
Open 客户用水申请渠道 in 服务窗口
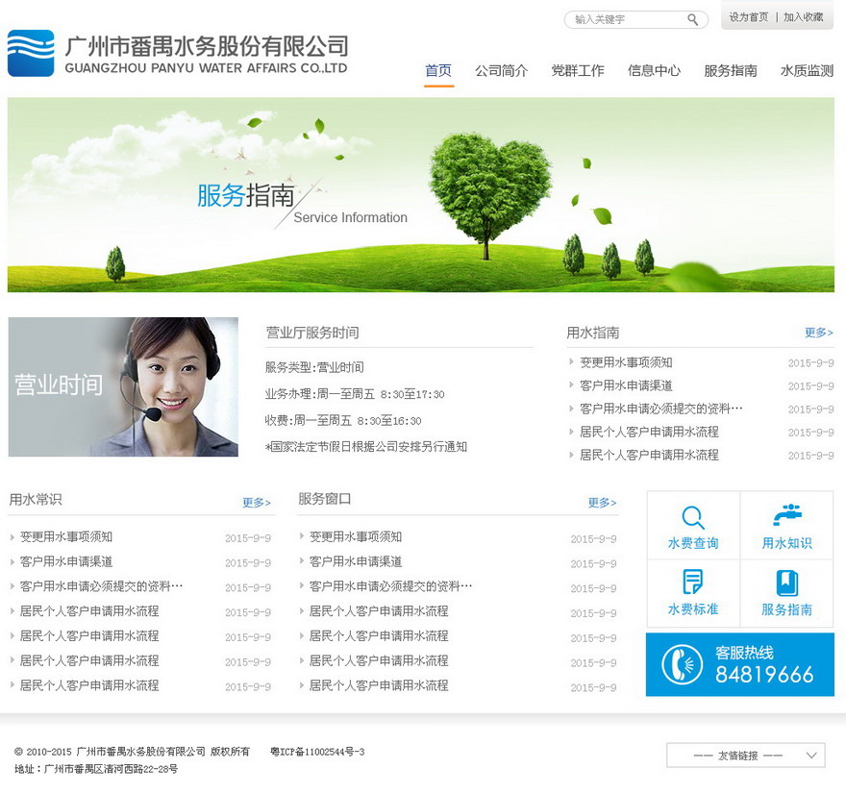(356, 561)
